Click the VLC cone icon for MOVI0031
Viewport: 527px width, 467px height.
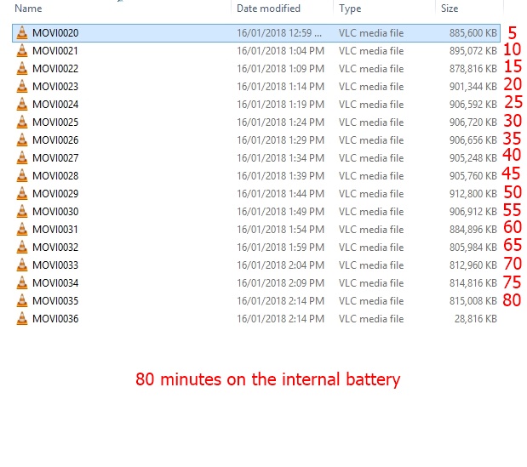[x=22, y=230]
